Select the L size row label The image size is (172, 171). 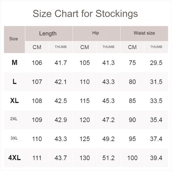14,82
